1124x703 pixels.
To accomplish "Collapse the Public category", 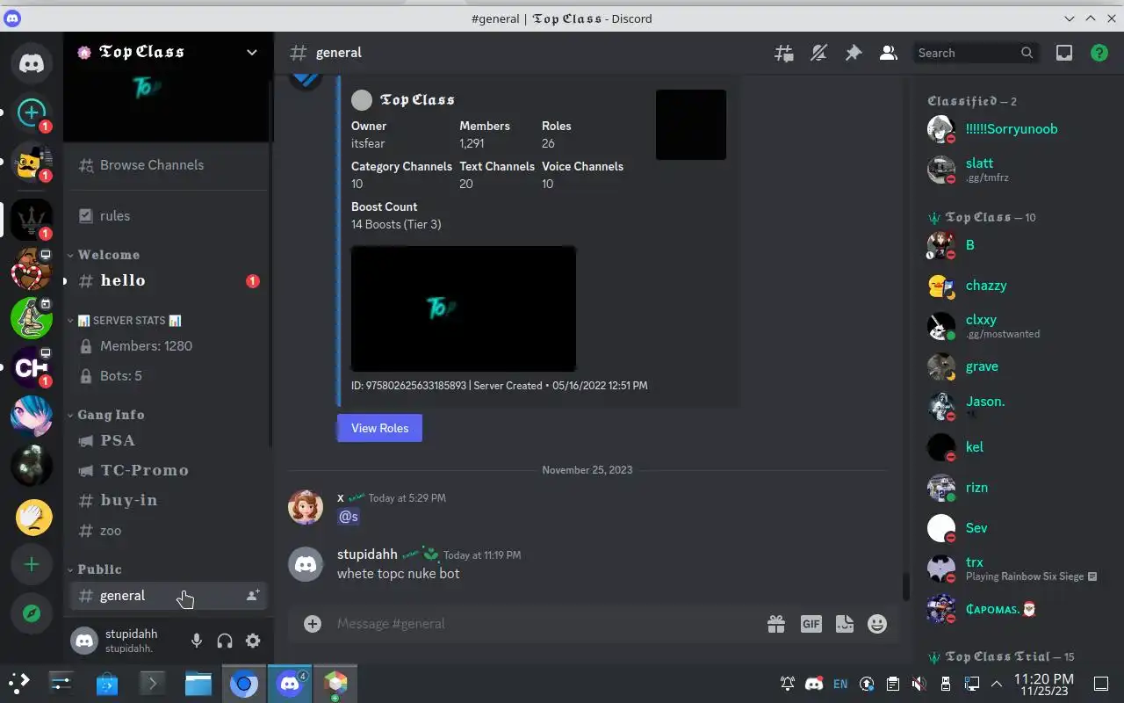I will click(x=95, y=569).
